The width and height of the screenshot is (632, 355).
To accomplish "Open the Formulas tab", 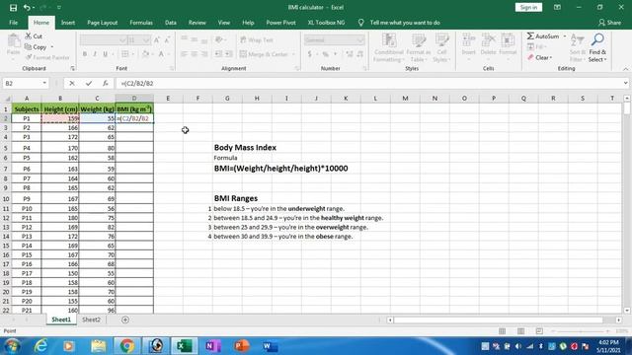I will 141,23.
